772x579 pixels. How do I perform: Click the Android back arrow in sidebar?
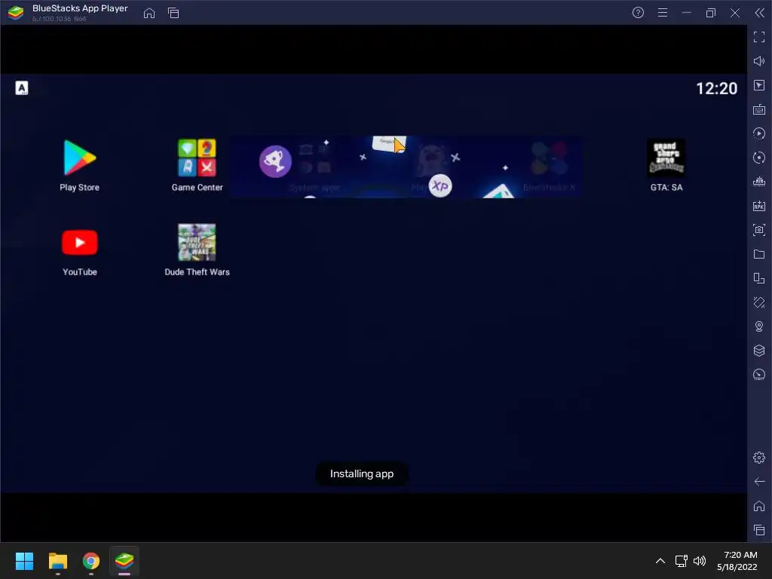click(x=759, y=482)
